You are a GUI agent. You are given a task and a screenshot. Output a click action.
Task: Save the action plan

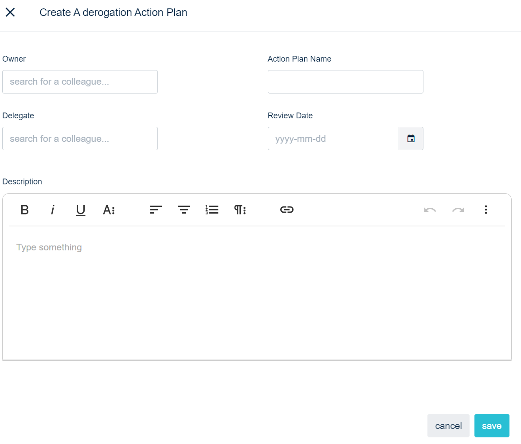492,426
